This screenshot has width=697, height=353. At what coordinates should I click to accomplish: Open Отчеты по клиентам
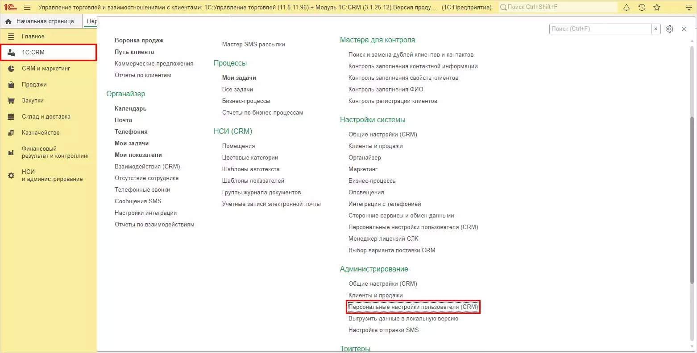[x=143, y=75]
